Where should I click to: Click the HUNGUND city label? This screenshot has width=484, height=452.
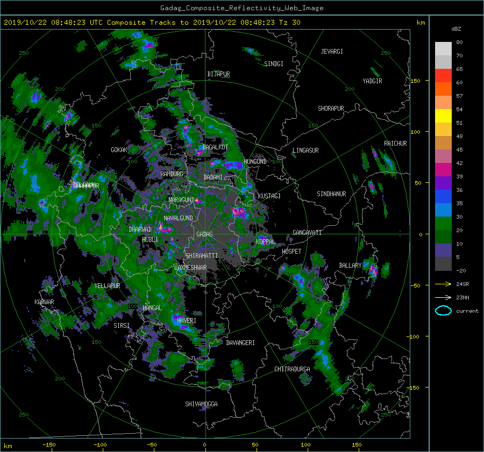tap(255, 162)
